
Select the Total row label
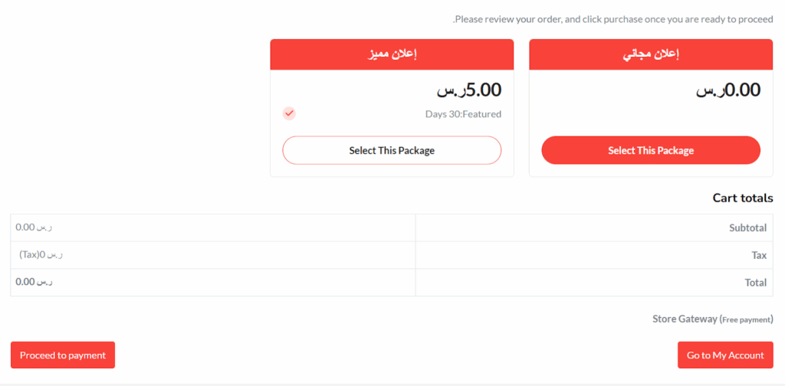755,283
